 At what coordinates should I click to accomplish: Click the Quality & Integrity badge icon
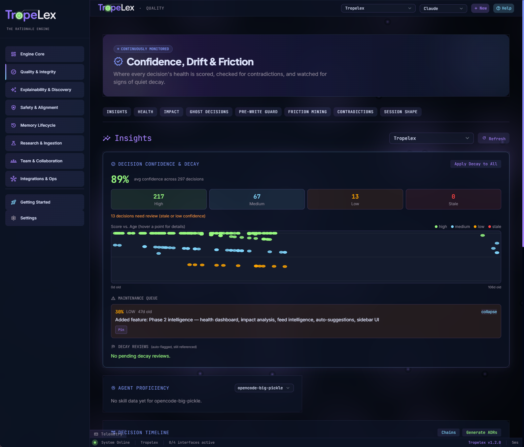tap(14, 72)
